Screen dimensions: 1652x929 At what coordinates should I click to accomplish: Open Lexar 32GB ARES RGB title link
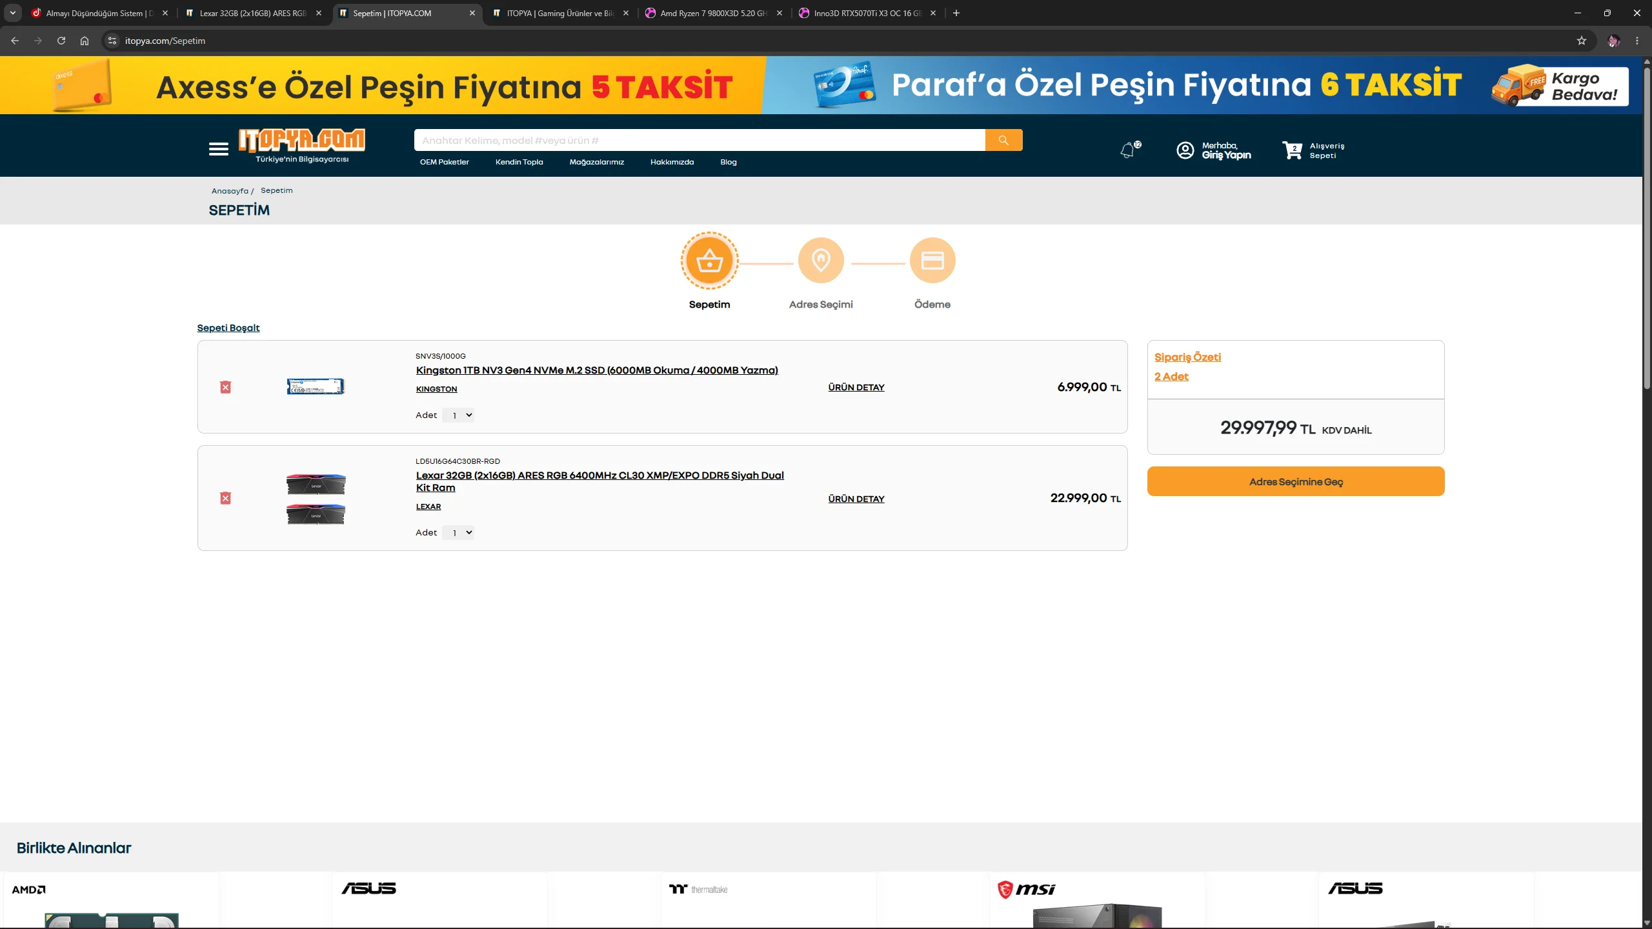[599, 481]
